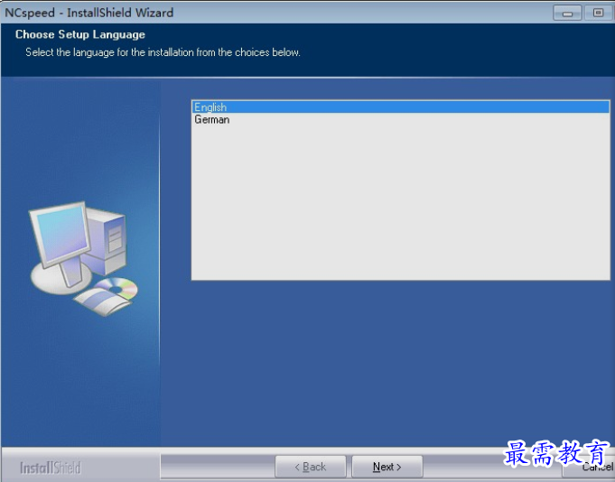Select English in the language list
Viewport: 615px width, 482px height.
pos(400,107)
